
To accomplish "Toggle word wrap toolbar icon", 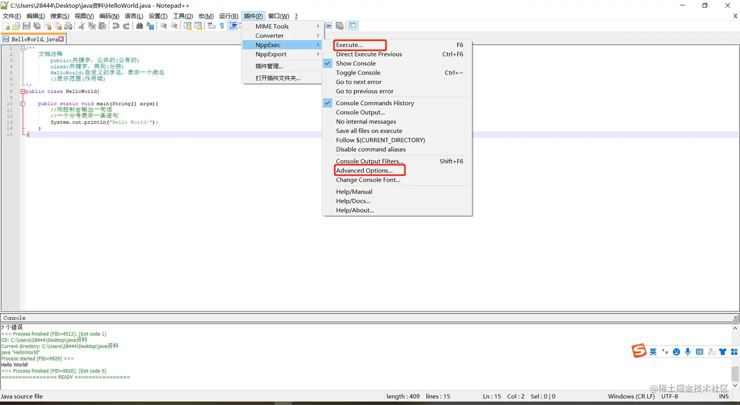I will (211, 26).
